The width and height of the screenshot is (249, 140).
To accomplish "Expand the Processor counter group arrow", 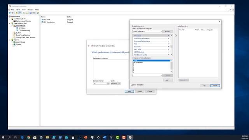I will 168,36.
